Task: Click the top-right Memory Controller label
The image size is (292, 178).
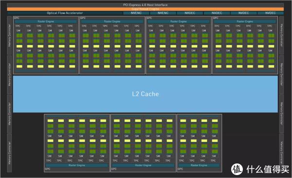Action: [282, 35]
